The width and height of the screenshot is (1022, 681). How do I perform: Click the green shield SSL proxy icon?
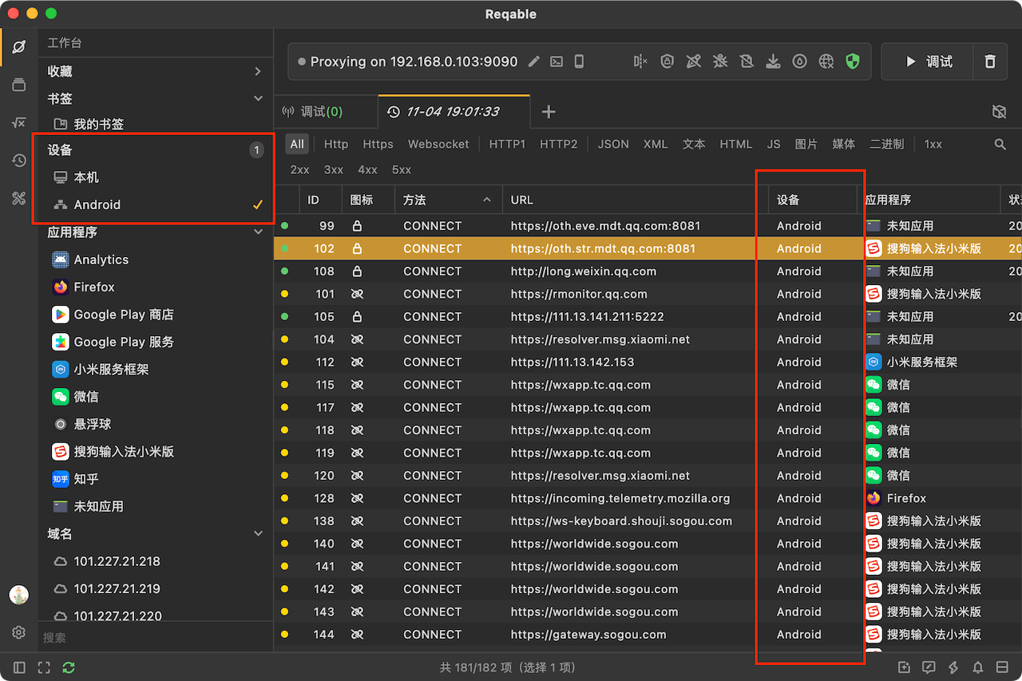(x=853, y=61)
